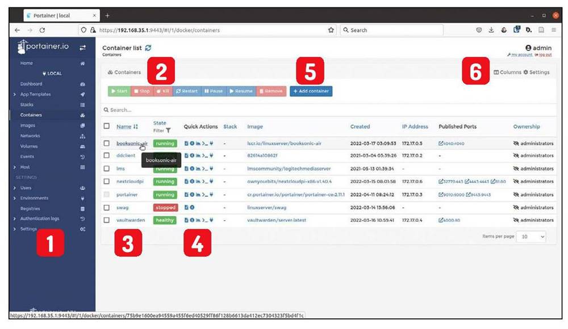
Task: Focus the container Search field
Action: (328, 109)
